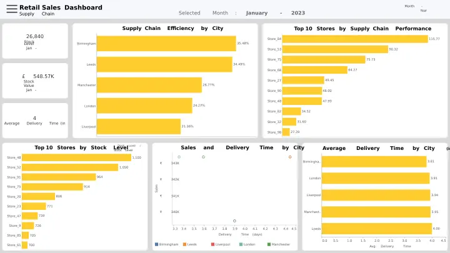Open the Year selector at top right
Screen dimensions: 450x253
pyautogui.click(x=423, y=11)
